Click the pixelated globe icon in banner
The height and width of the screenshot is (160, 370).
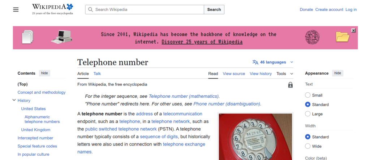click(312, 37)
